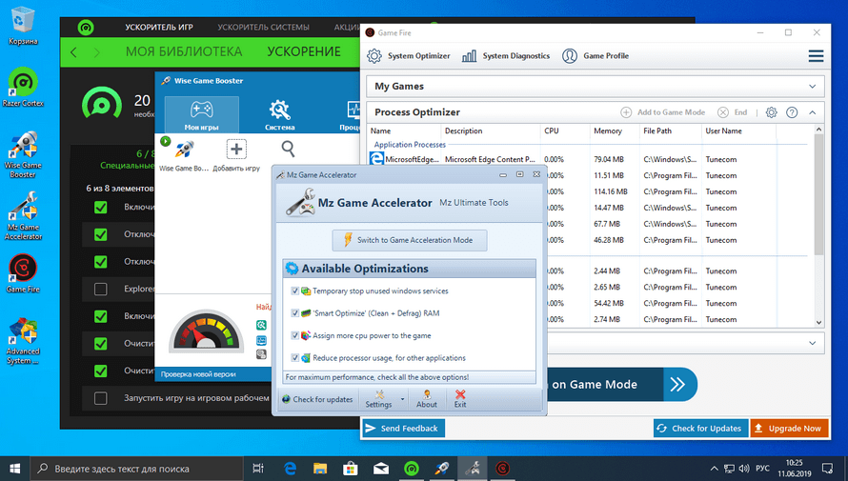Uncheck Reduce processor usage option
The width and height of the screenshot is (848, 481).
(294, 358)
